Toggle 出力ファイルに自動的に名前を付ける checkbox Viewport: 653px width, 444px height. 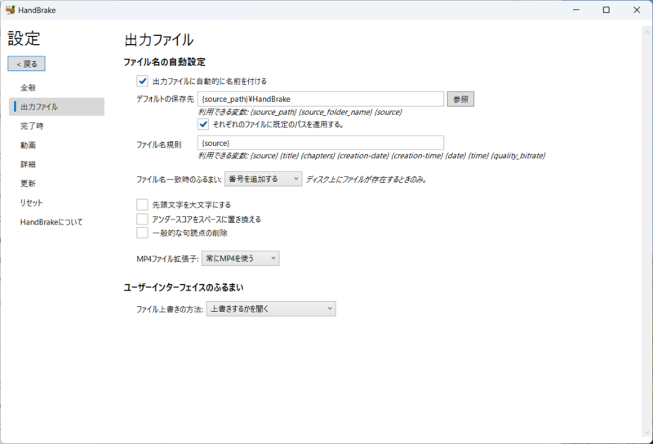click(x=142, y=81)
